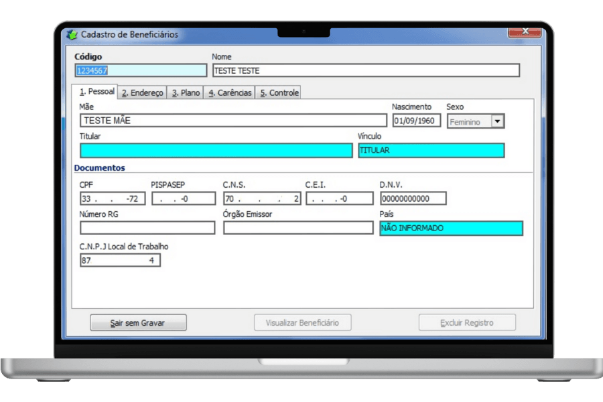
Task: Open the Plano tab
Action: (186, 93)
